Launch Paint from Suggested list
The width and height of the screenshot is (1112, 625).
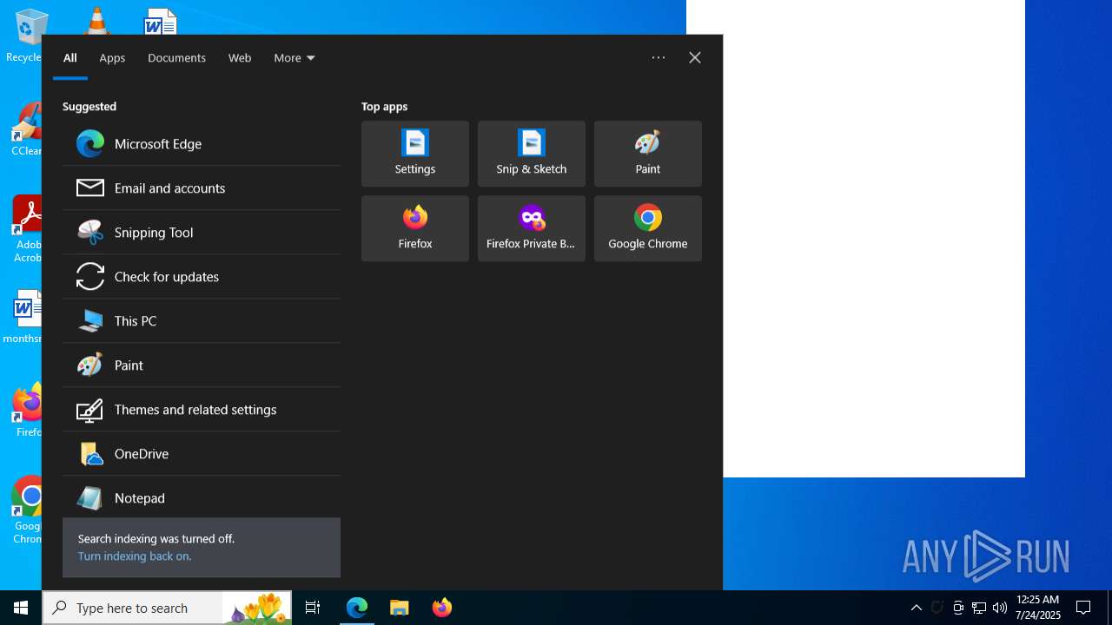click(202, 365)
